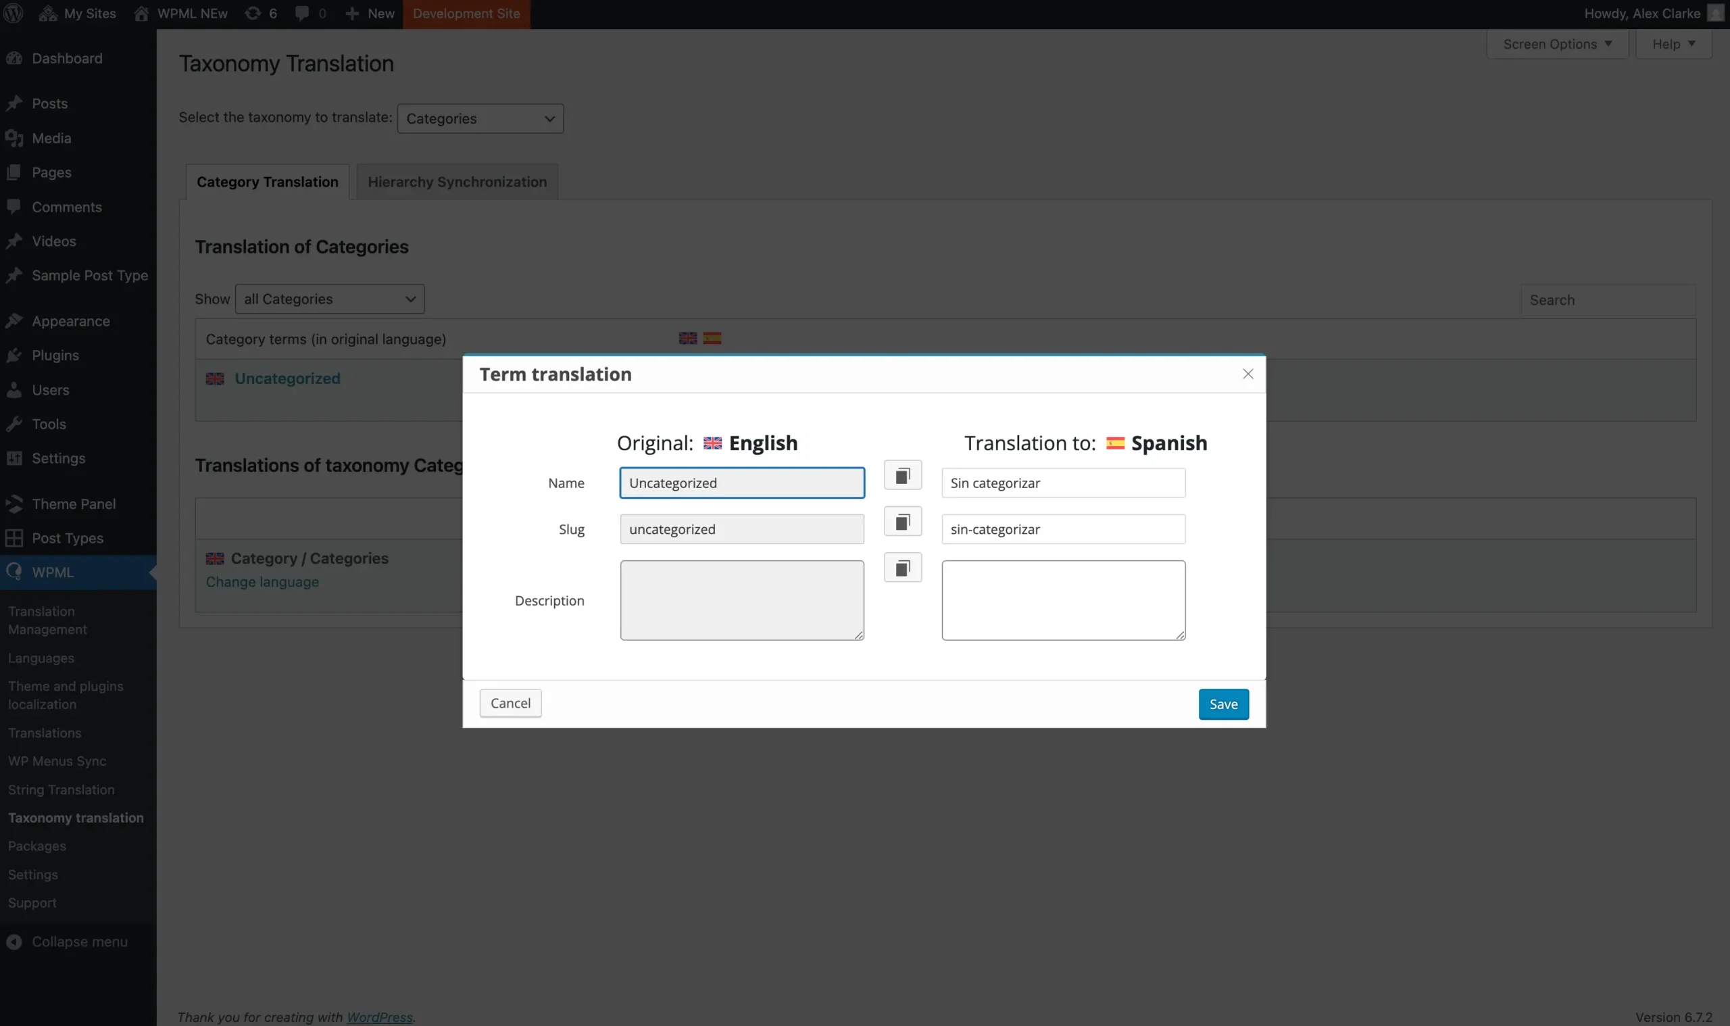Open the WordPress logo menu
Viewport: 1730px width, 1026px height.
pos(13,14)
